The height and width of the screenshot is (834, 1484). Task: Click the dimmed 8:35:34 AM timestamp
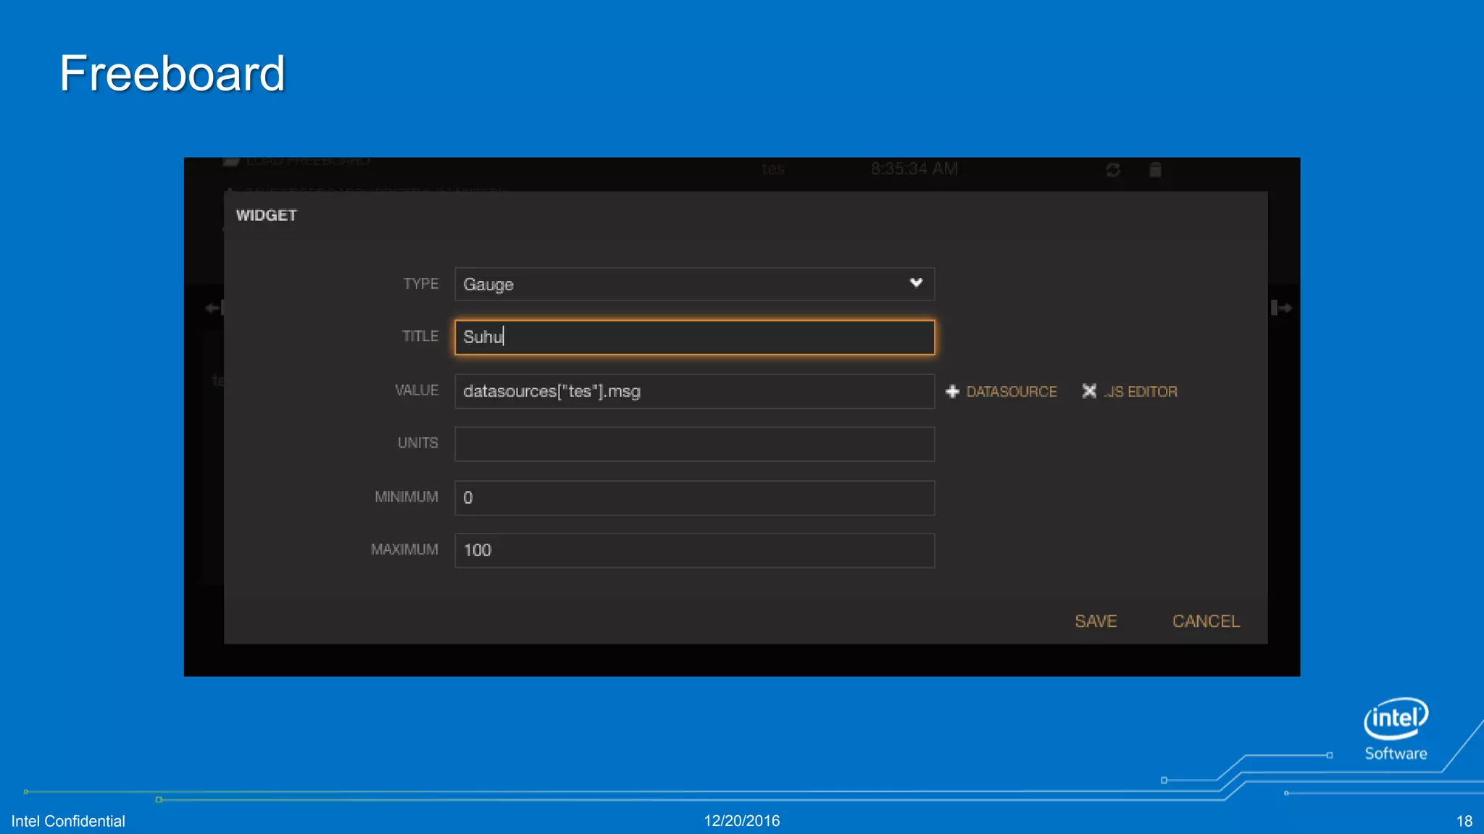914,169
